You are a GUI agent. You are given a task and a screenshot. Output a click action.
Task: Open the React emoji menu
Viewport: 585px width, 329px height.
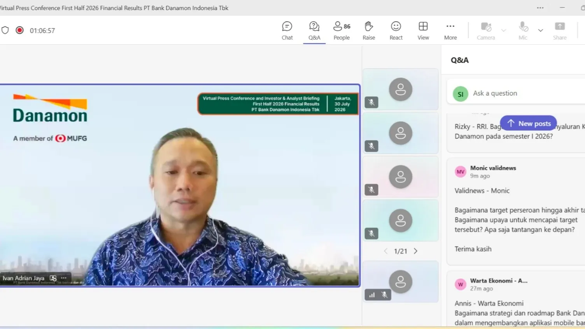pyautogui.click(x=396, y=31)
